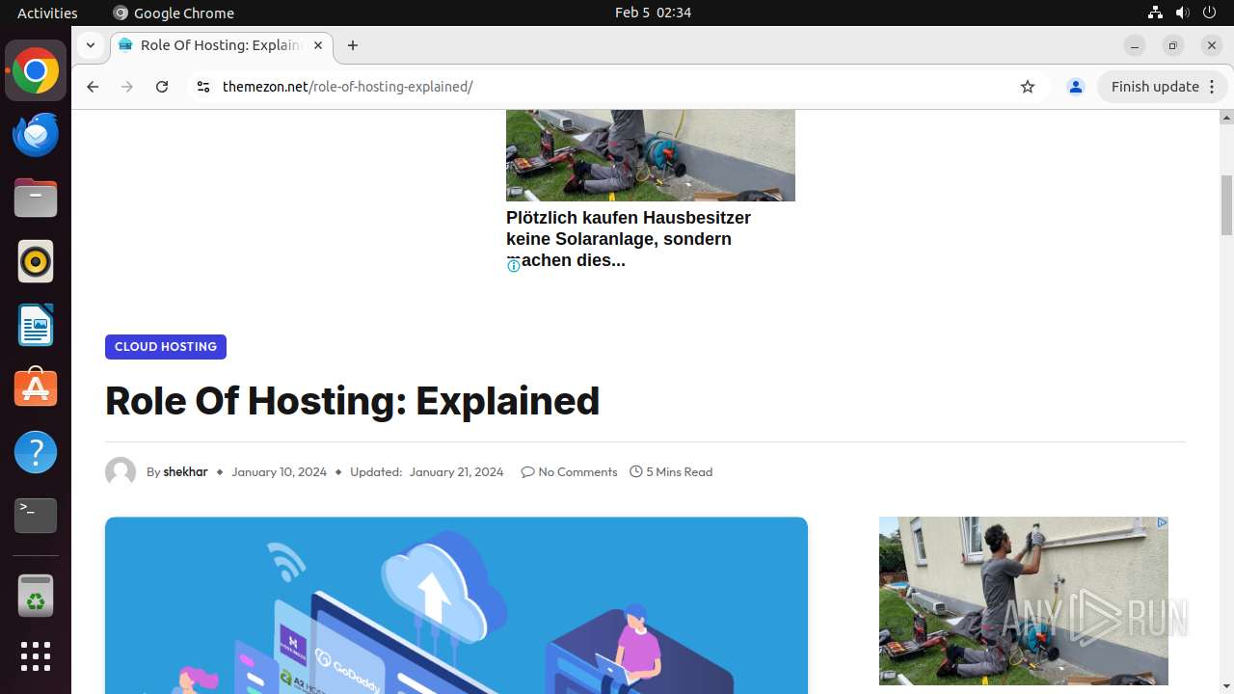Show applications grid in dock

[36, 656]
